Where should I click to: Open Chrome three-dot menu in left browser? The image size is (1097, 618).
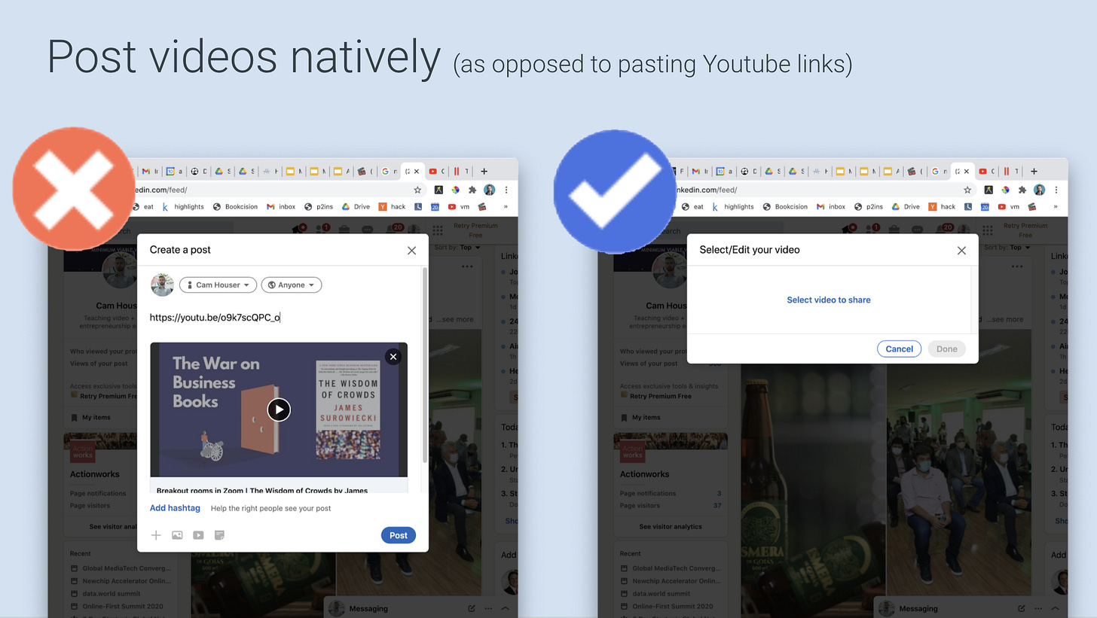point(506,190)
